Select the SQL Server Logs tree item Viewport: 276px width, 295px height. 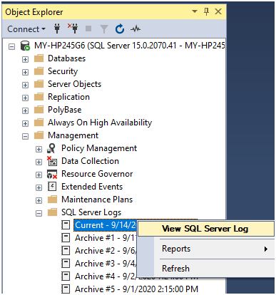pyautogui.click(x=91, y=212)
